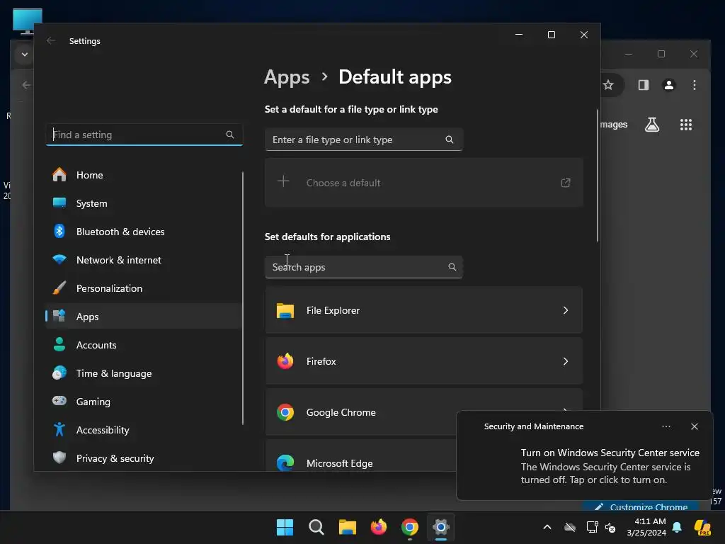Click search icon in file type field
This screenshot has height=544, width=725.
coord(450,140)
